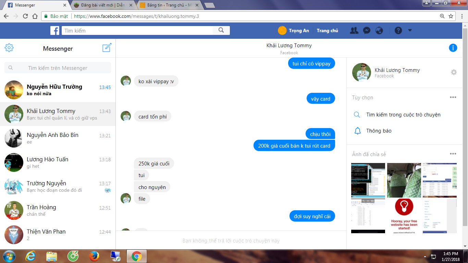This screenshot has height=263, width=468.
Task: Open a new browser tab
Action: point(209,5)
